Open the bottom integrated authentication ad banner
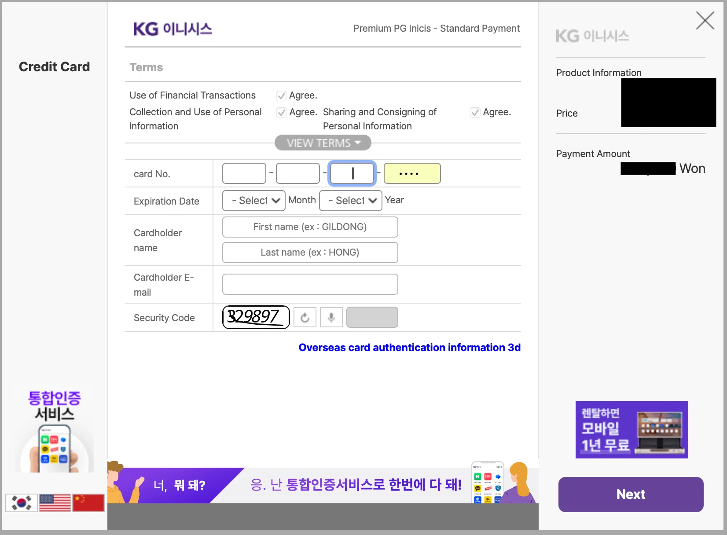 click(323, 482)
